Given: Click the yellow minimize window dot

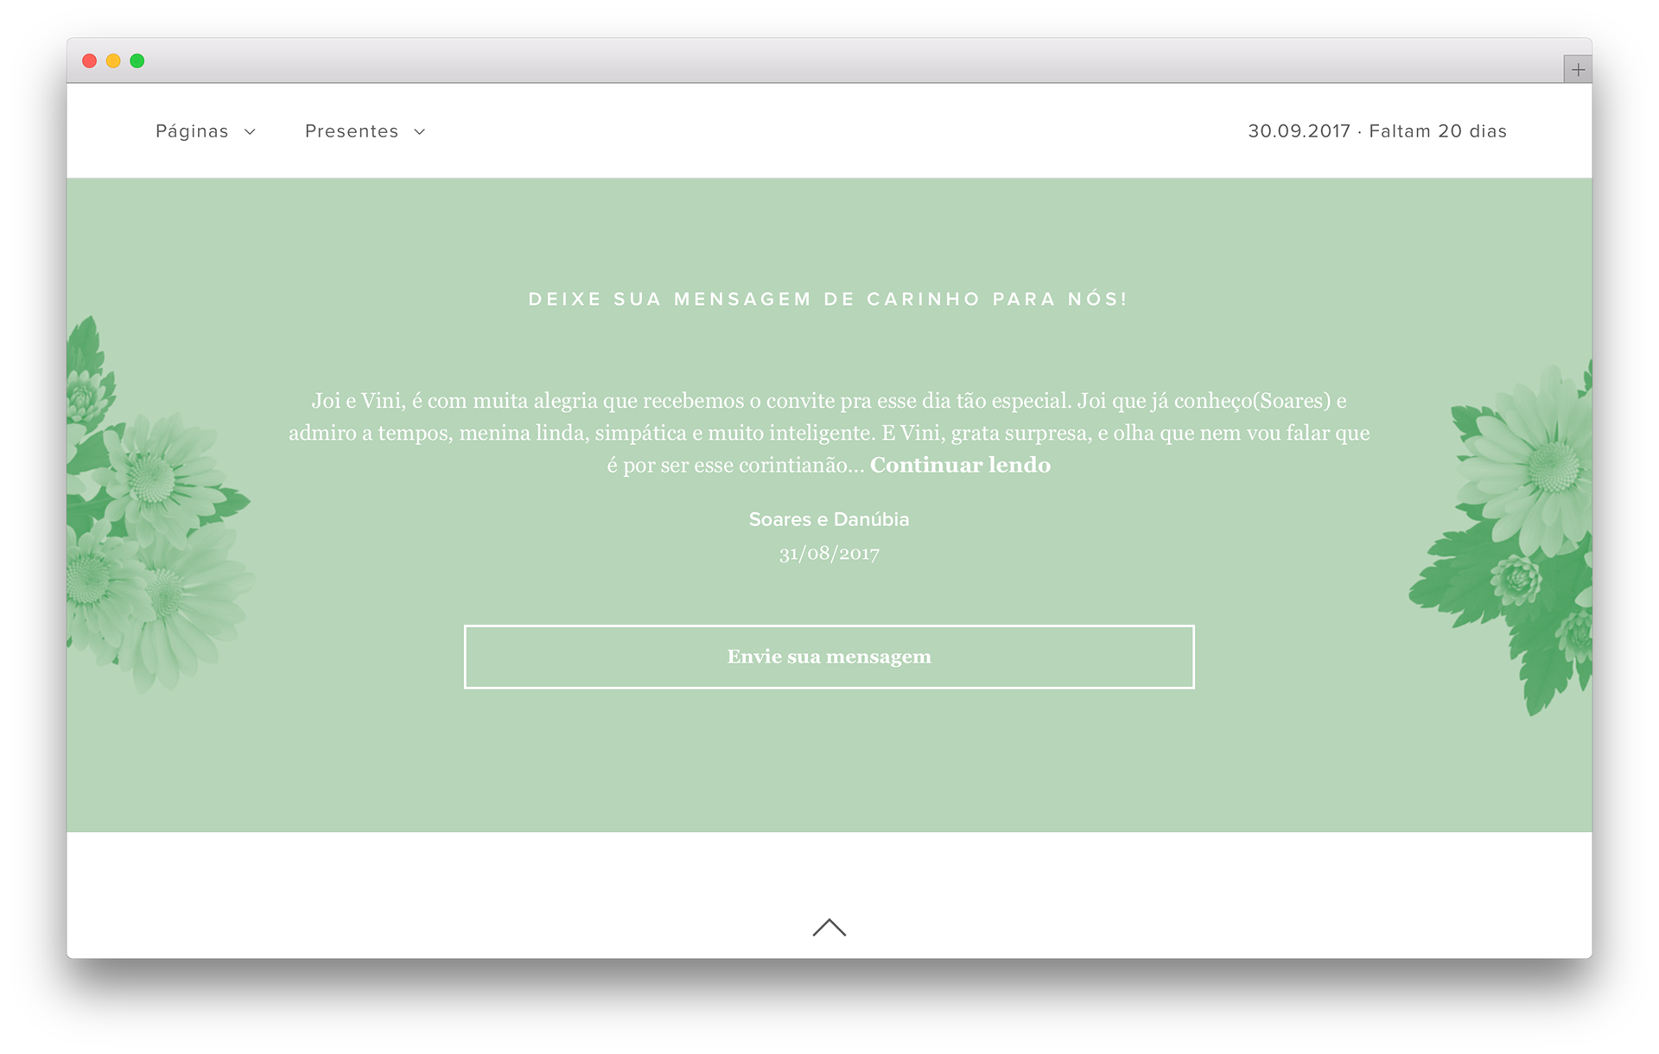Looking at the screenshot, I should pos(113,60).
